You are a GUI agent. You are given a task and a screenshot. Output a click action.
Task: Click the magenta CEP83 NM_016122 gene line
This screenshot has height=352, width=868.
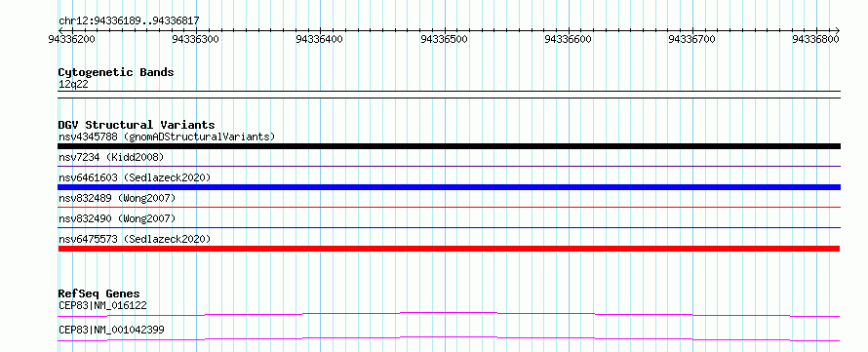tap(449, 314)
